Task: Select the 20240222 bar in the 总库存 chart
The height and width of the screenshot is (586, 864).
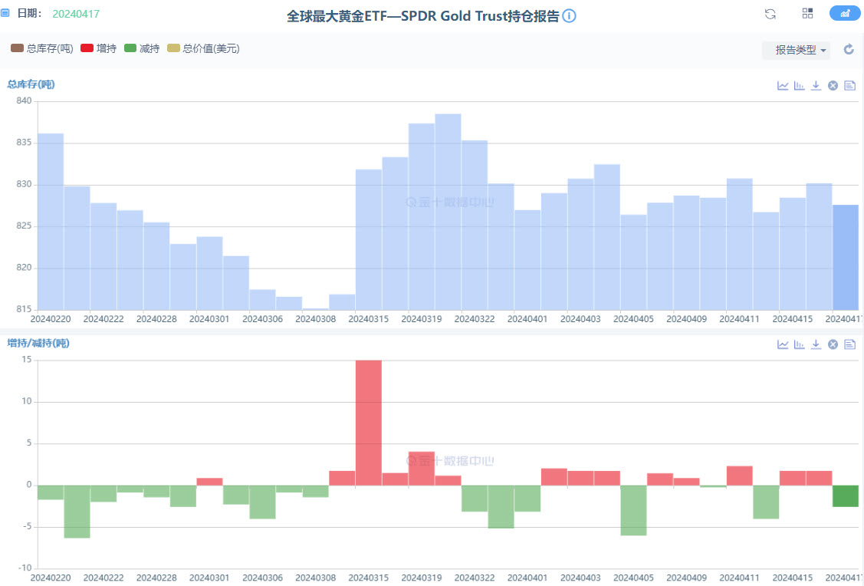Action: pyautogui.click(x=103, y=256)
